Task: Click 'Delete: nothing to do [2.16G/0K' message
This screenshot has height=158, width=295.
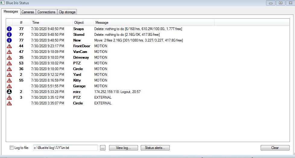Action: tap(127, 35)
